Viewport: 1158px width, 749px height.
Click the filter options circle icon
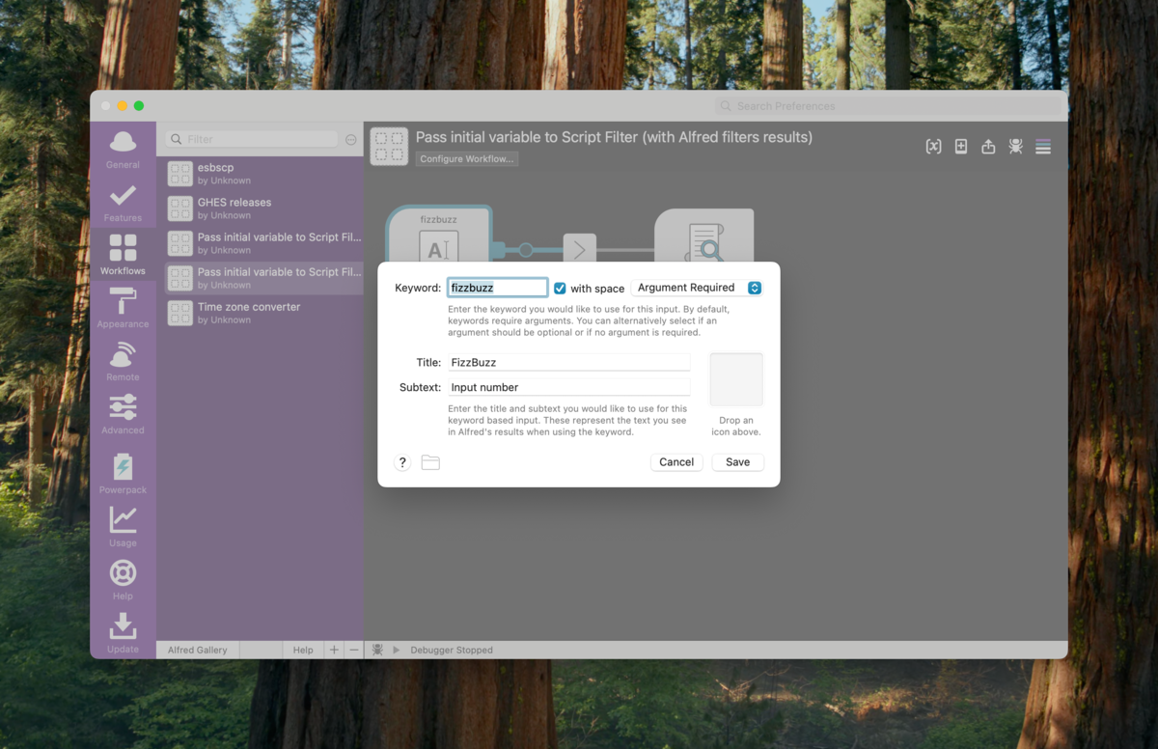[x=350, y=140]
